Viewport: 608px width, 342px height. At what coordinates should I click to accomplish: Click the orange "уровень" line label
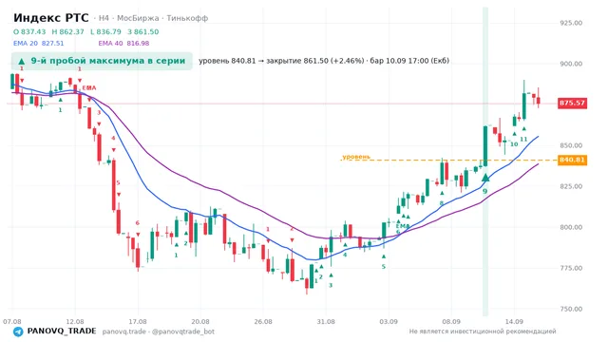point(356,157)
